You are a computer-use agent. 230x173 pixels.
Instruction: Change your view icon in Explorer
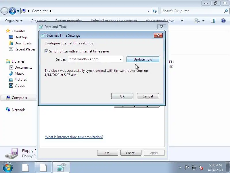[x=197, y=21]
